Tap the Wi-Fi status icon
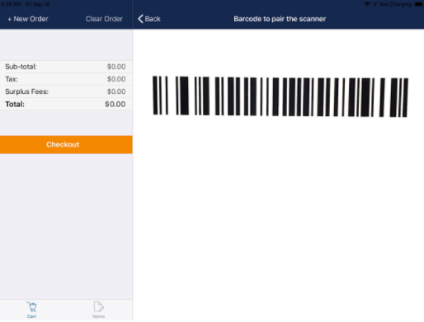424x322 pixels. (x=367, y=4)
